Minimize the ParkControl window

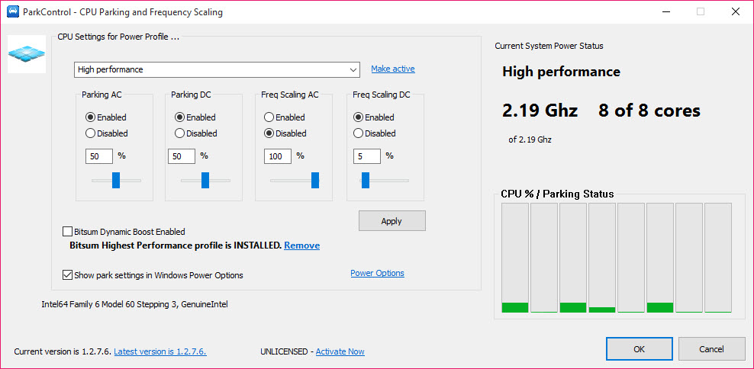[x=666, y=12]
